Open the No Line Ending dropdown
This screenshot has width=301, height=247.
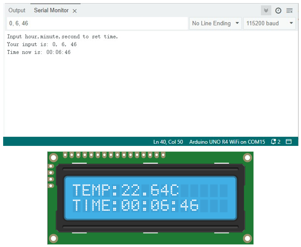click(215, 23)
